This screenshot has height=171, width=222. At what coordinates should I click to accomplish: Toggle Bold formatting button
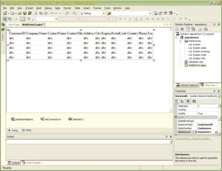click(120, 19)
